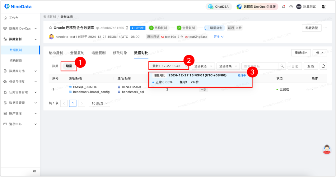336x177 pixels.
Task: Expand 账户管理 sidebar menu
Action: (20, 114)
